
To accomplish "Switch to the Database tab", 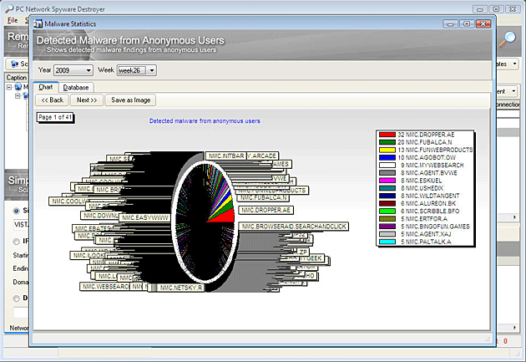I will (x=76, y=87).
